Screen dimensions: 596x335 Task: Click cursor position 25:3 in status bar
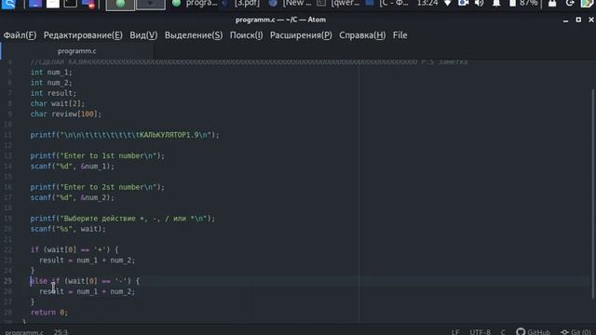tap(61, 331)
